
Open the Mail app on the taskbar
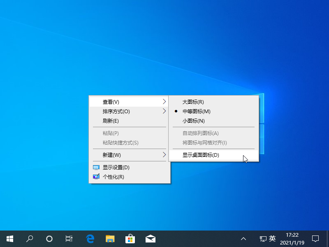point(151,238)
